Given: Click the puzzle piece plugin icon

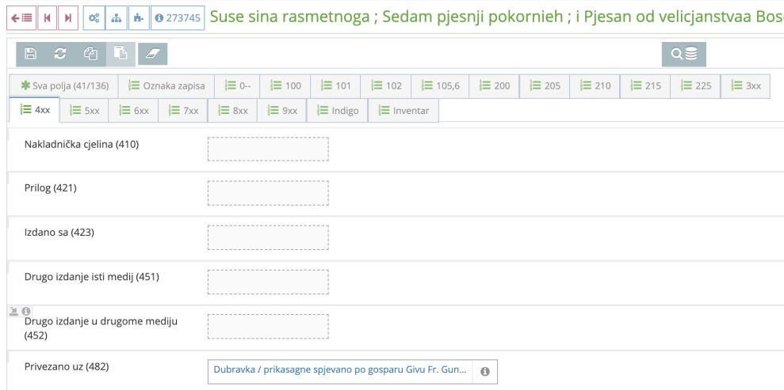Looking at the screenshot, I should 139,18.
